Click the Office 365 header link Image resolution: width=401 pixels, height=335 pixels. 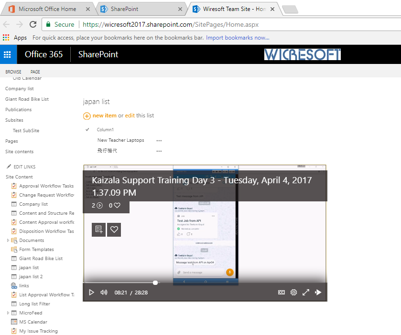pos(43,54)
